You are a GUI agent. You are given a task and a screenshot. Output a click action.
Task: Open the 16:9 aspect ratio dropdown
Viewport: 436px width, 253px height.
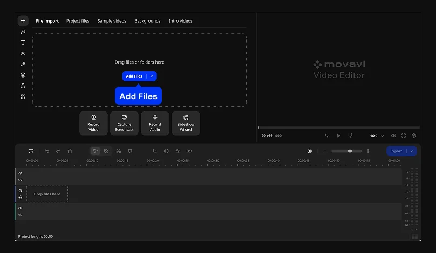tap(377, 136)
